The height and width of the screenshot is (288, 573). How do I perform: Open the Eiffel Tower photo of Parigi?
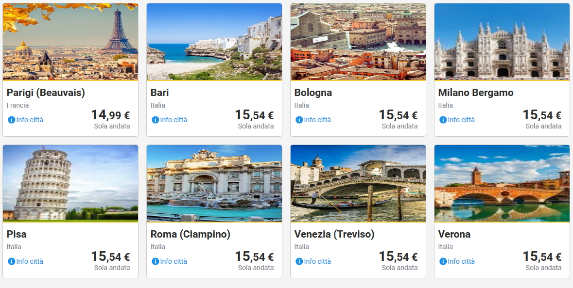tap(70, 42)
